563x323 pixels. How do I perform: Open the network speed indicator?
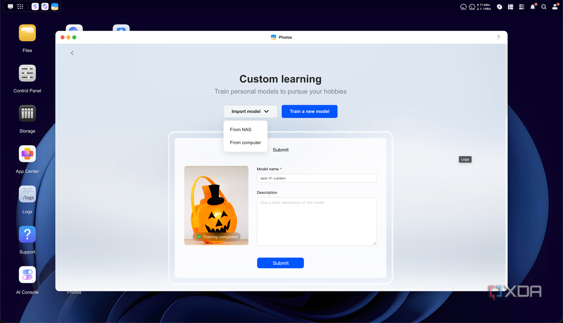pyautogui.click(x=484, y=7)
